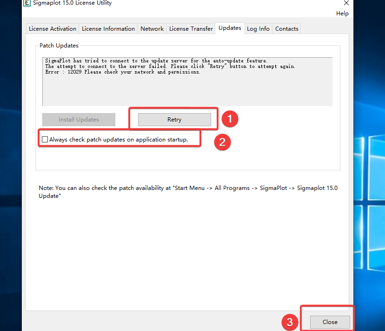Click the Close button at bottom

(x=330, y=322)
